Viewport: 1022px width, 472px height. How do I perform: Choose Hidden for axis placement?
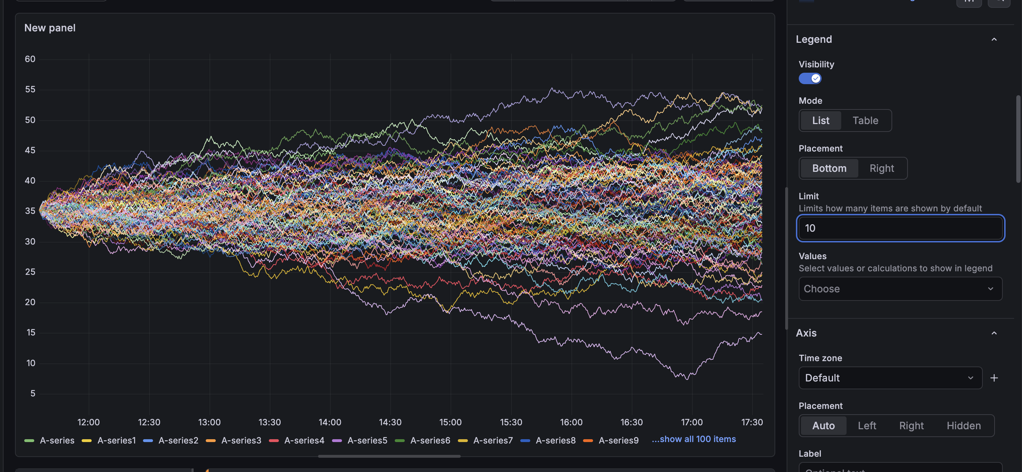coord(963,426)
